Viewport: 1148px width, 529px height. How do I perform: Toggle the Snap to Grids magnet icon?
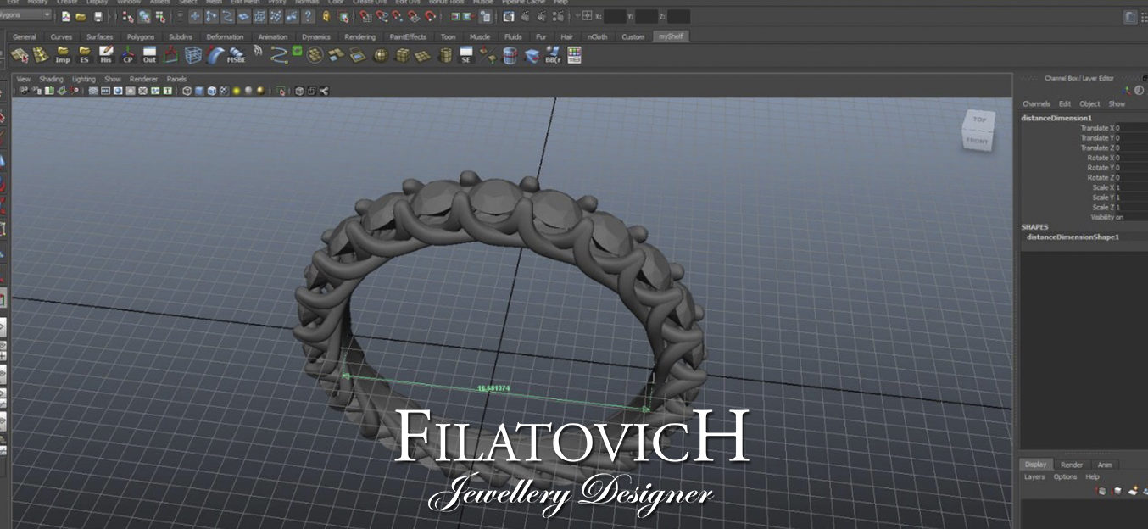(365, 16)
